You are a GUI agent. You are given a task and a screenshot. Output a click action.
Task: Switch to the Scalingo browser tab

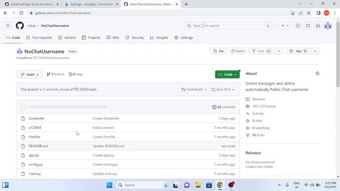(91, 4)
